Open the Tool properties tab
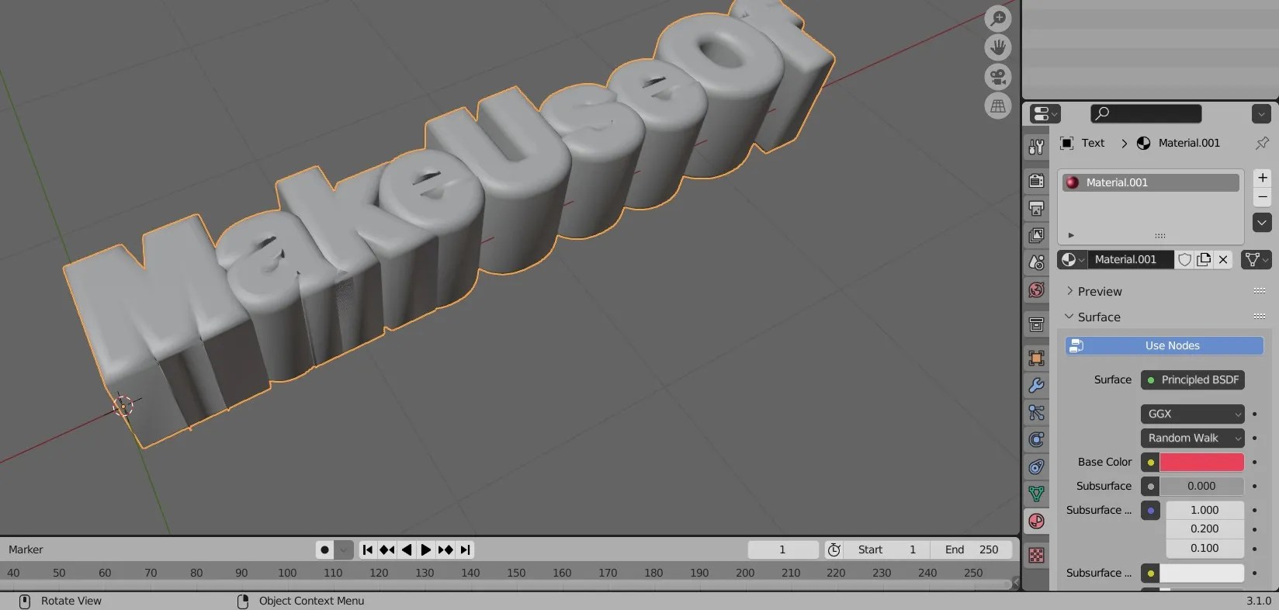 pyautogui.click(x=1036, y=147)
